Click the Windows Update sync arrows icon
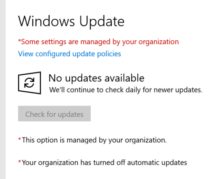The height and width of the screenshot is (179, 215). [30, 83]
